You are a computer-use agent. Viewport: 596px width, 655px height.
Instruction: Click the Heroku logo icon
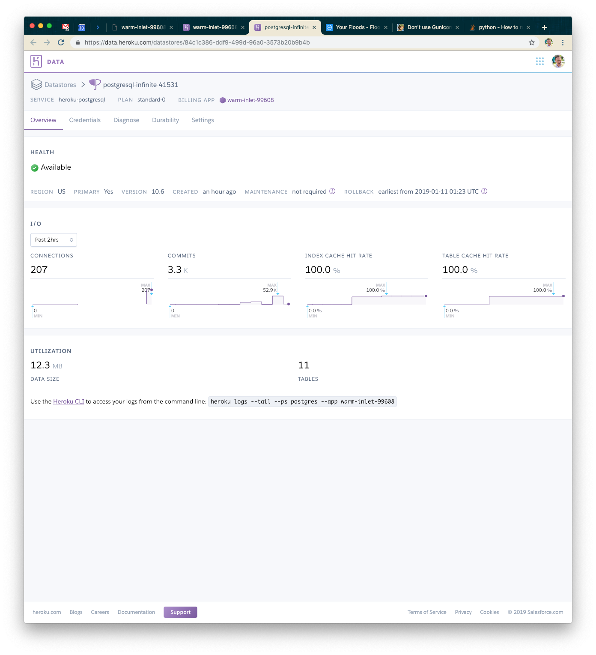[36, 61]
